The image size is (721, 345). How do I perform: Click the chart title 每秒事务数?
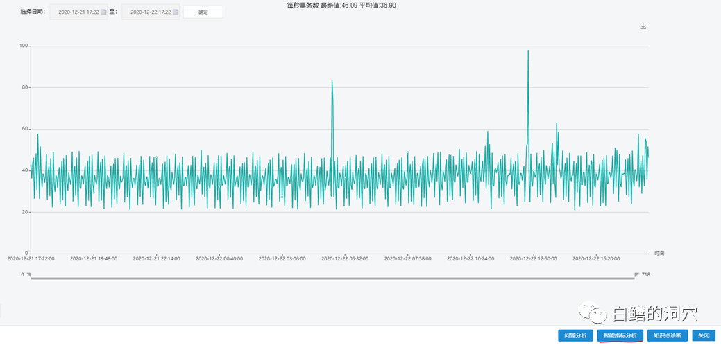coord(303,5)
